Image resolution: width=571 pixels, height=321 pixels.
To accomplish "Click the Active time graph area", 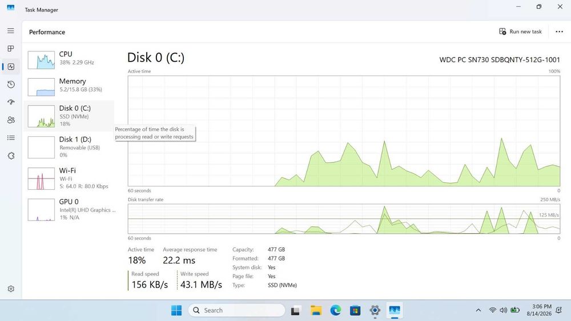I will pos(344,131).
